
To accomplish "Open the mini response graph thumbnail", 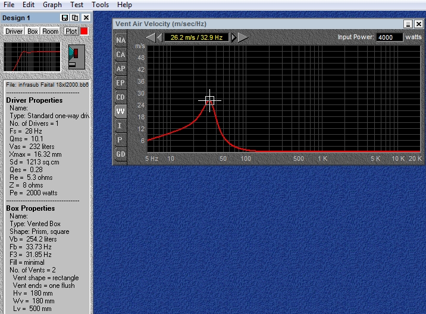I will [32, 57].
